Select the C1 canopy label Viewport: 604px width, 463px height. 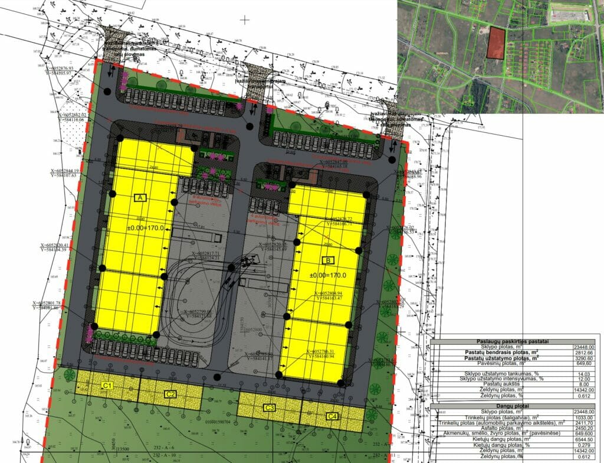[x=107, y=386]
